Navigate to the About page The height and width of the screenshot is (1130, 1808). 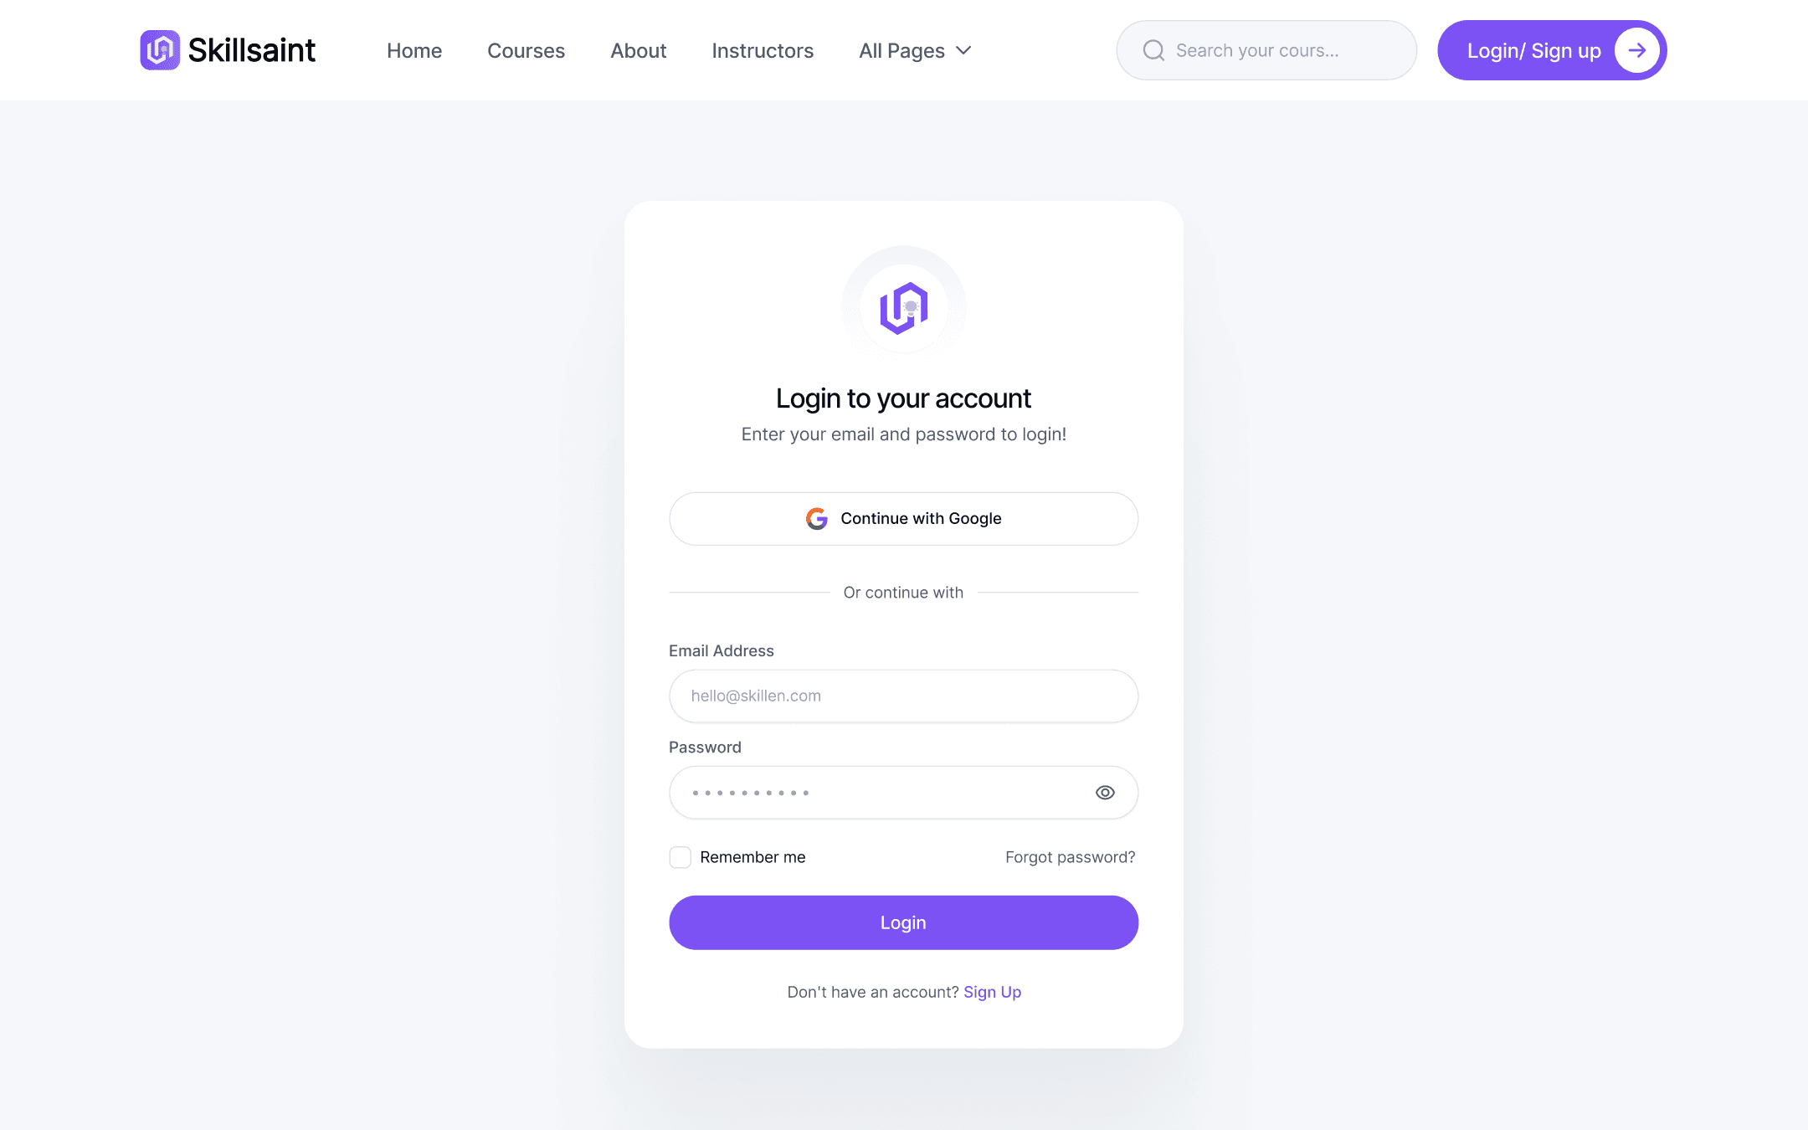(x=639, y=50)
